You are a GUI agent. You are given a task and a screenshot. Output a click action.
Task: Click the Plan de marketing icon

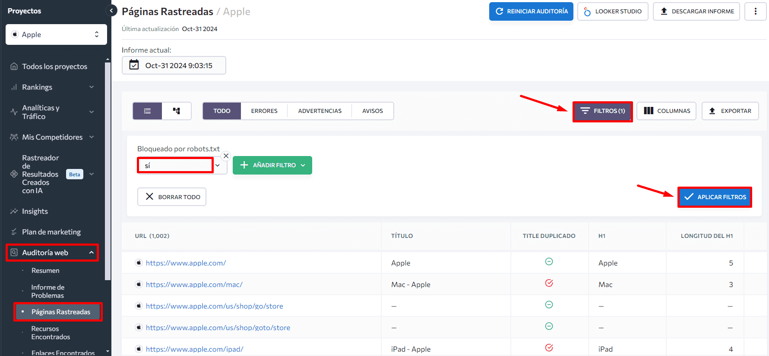14,232
